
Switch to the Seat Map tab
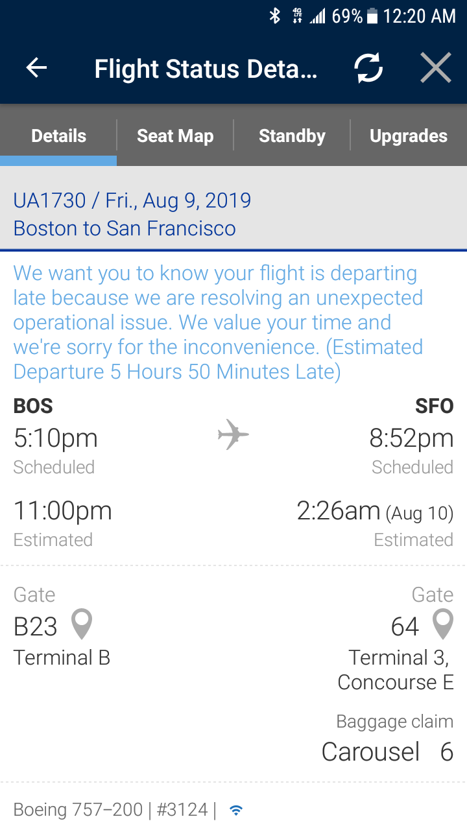point(175,136)
